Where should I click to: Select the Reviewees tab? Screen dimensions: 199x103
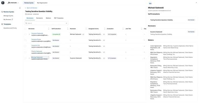tap(30, 18)
